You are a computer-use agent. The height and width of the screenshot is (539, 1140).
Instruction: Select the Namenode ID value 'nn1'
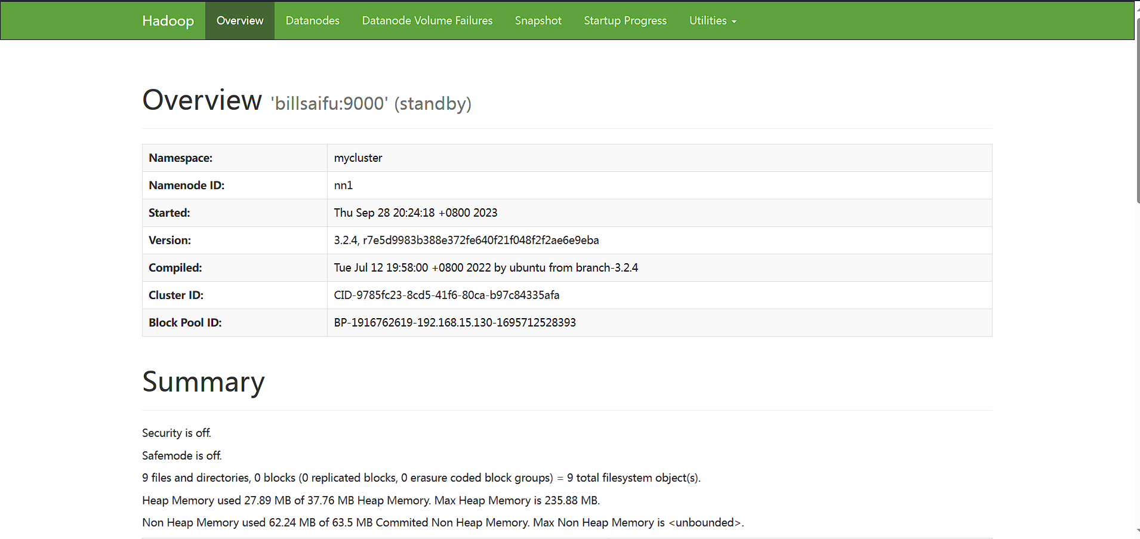pyautogui.click(x=343, y=186)
